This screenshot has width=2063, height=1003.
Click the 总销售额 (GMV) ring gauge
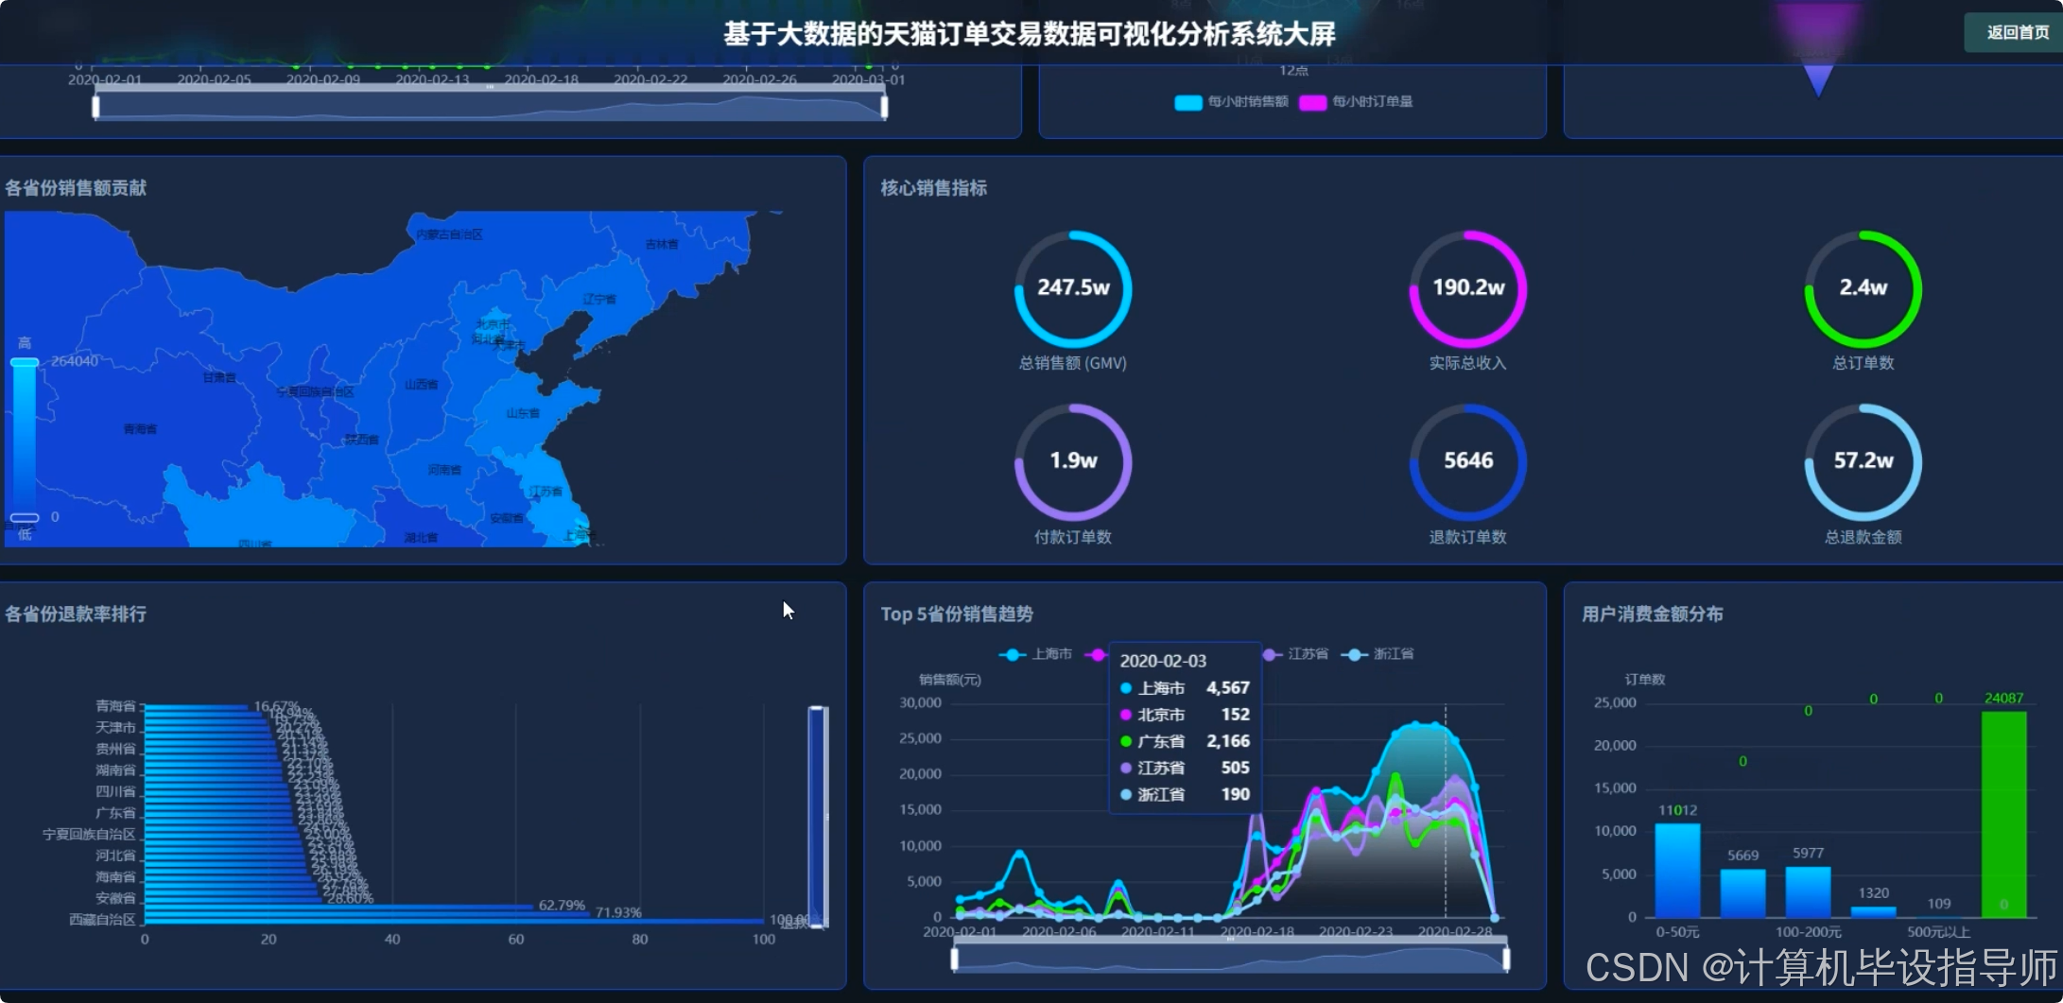pyautogui.click(x=1073, y=288)
